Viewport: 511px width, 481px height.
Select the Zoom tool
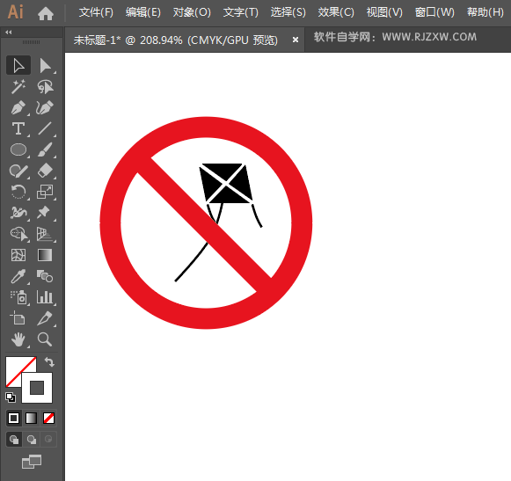(x=45, y=339)
